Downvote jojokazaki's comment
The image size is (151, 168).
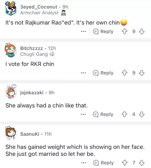click(142, 114)
